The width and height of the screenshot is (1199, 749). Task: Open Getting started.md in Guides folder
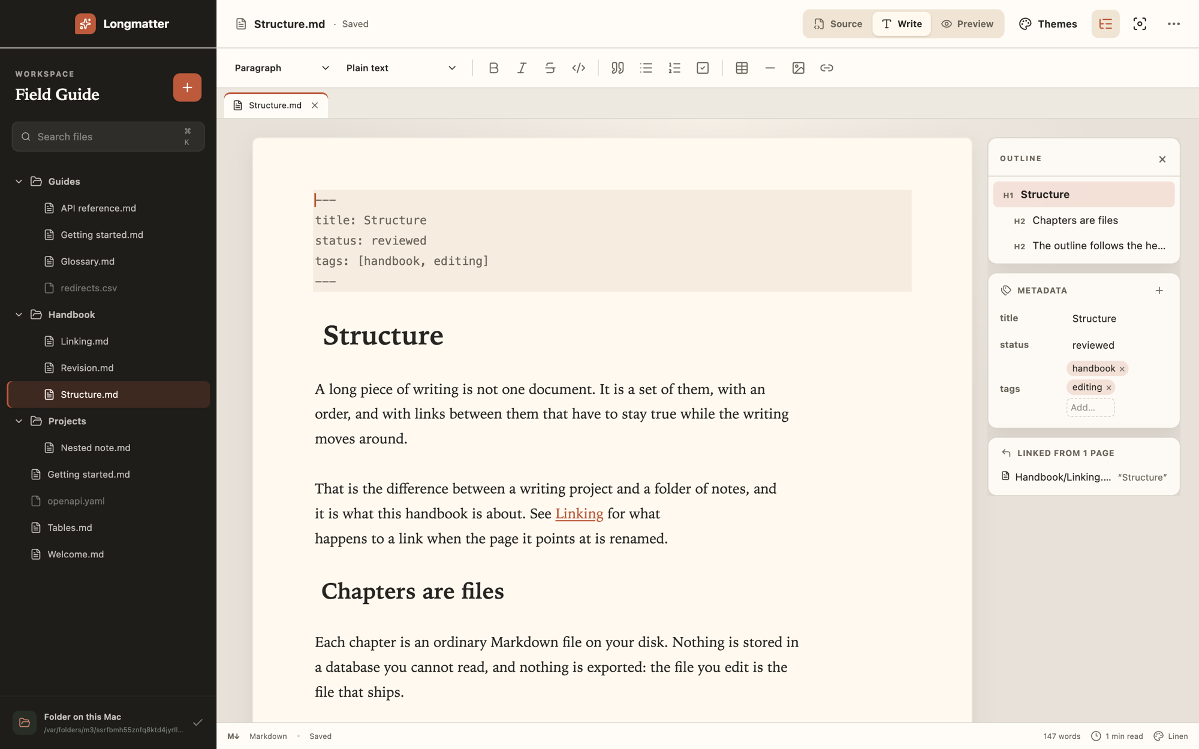[108, 235]
